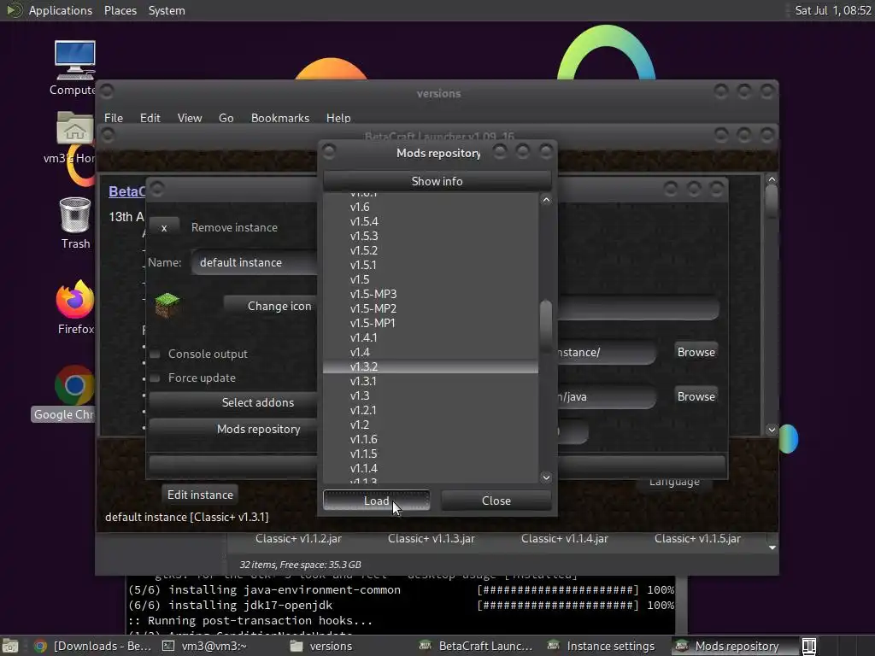Open Bookmarks menu in versions window
This screenshot has width=875, height=656.
tap(279, 118)
